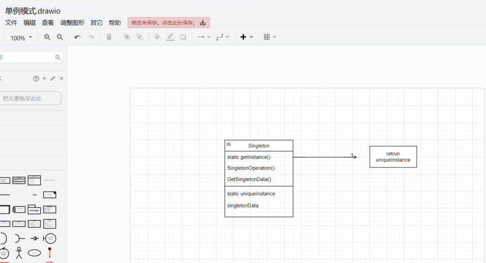
Task: Click the unsaved changes save button
Action: [169, 23]
